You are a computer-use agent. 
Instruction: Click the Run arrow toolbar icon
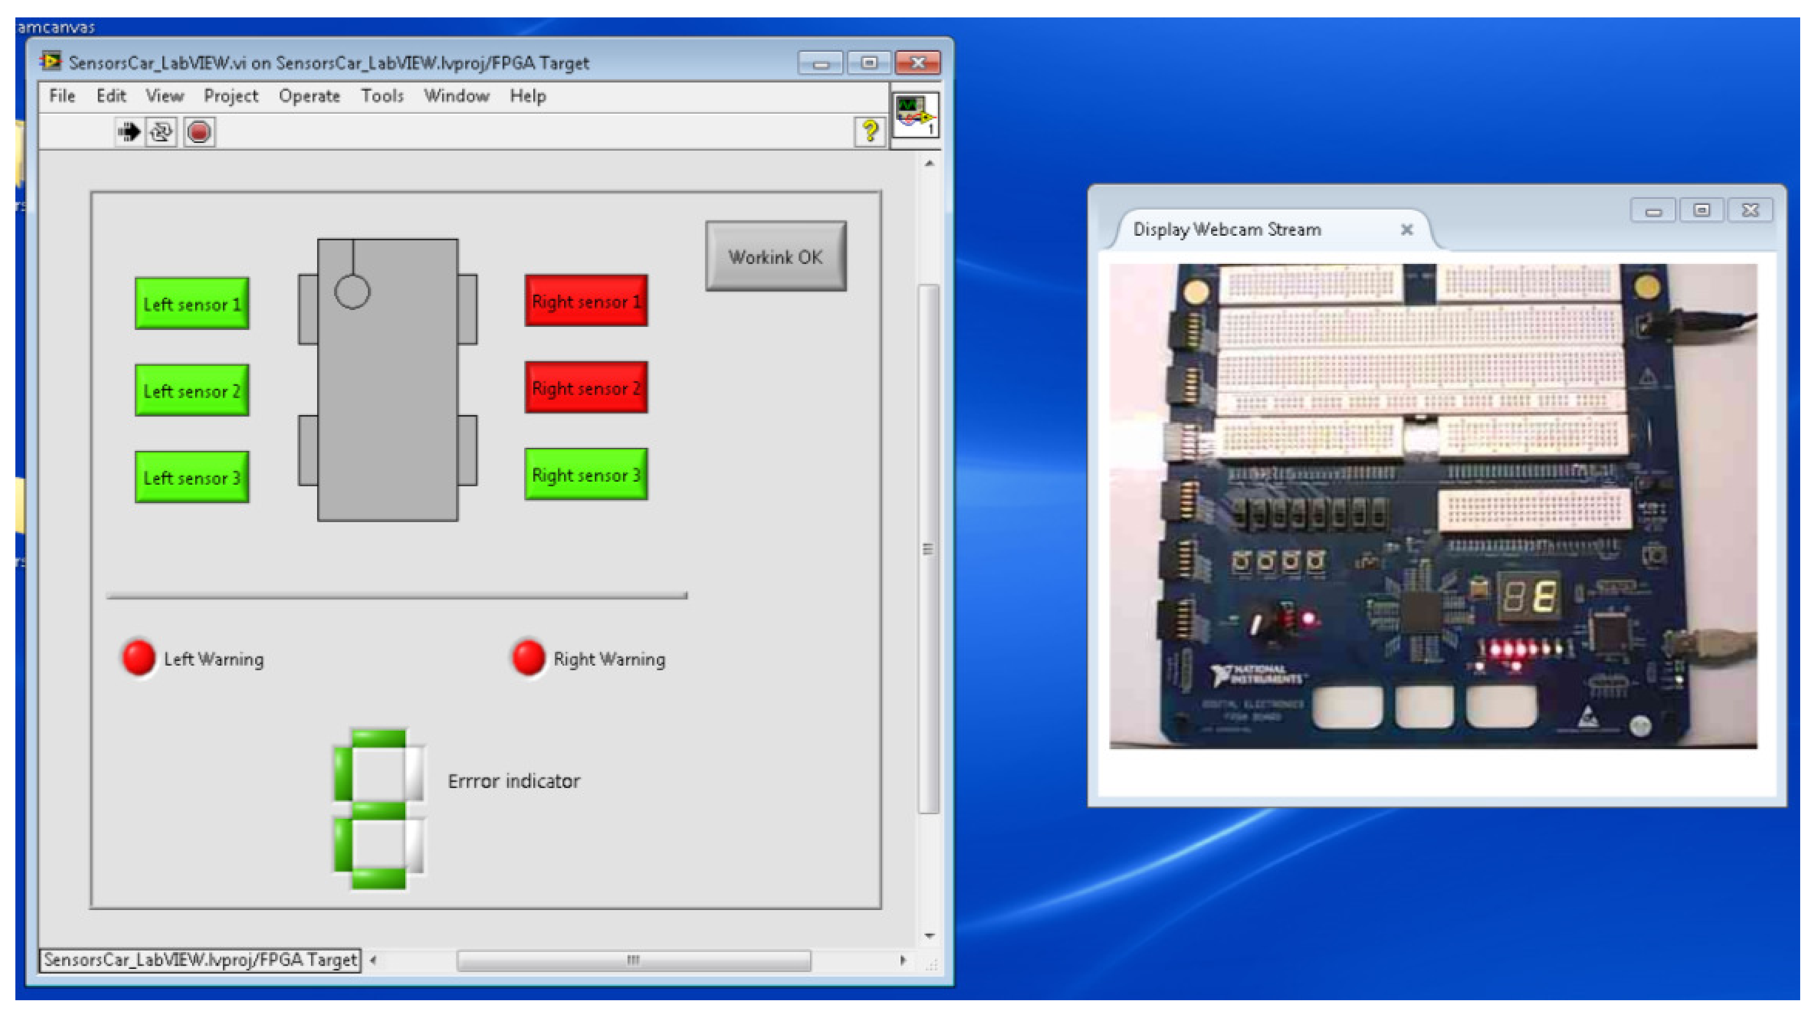[129, 132]
